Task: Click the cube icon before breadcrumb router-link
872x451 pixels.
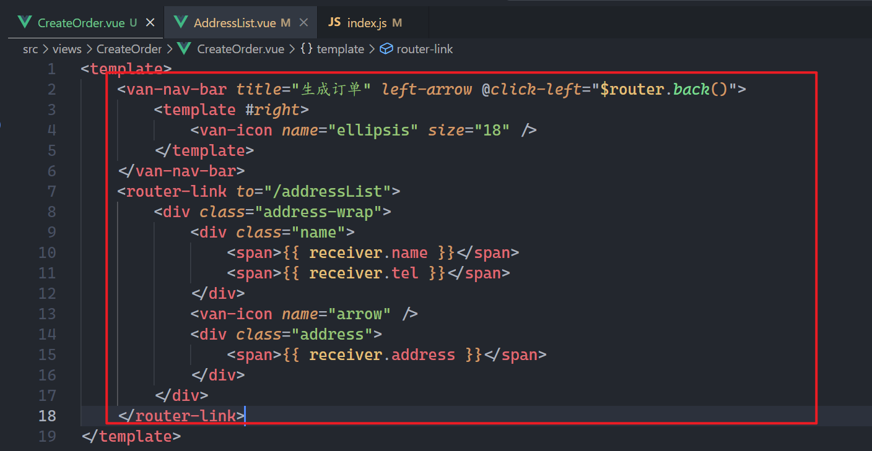Action: coord(386,49)
